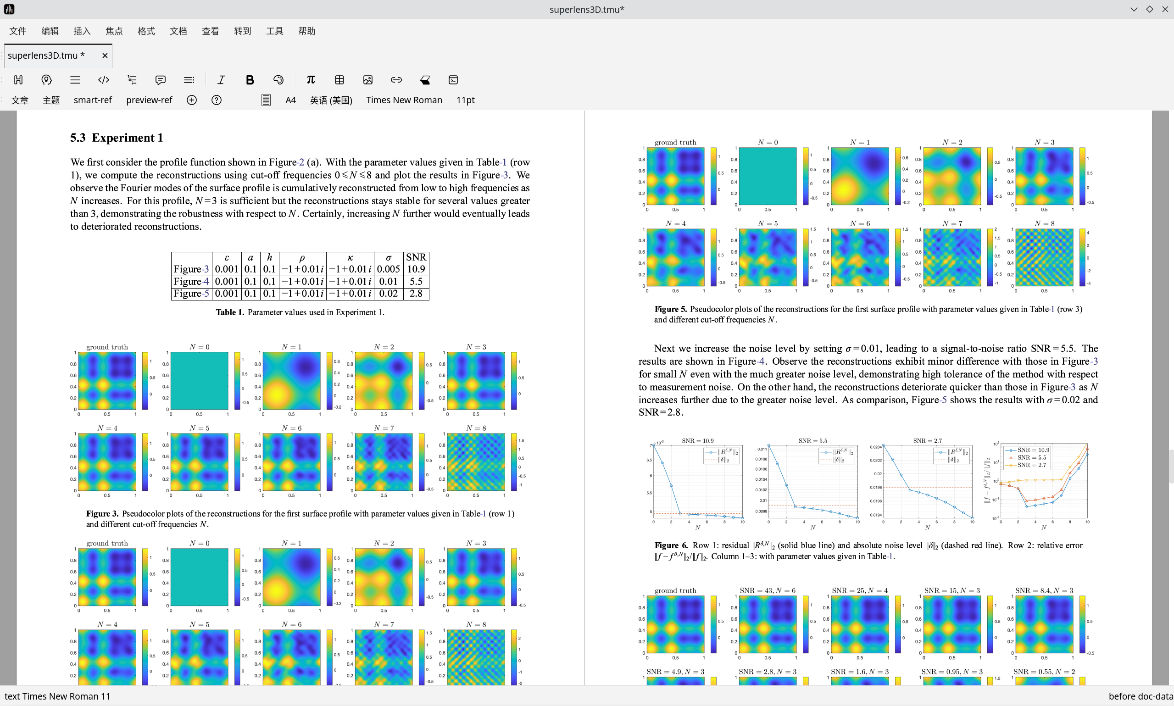Image resolution: width=1174 pixels, height=706 pixels.
Task: Click the hyperlink chain icon
Action: 396,80
